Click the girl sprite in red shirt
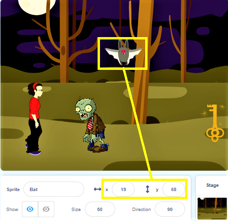228x221 pixels. pyautogui.click(x=34, y=119)
